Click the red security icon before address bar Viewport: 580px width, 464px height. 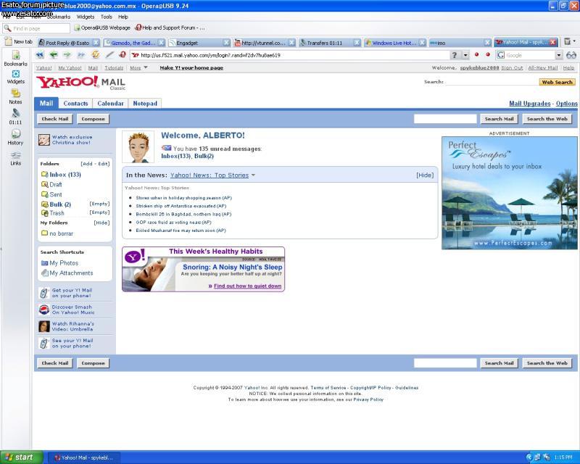pyautogui.click(x=123, y=55)
